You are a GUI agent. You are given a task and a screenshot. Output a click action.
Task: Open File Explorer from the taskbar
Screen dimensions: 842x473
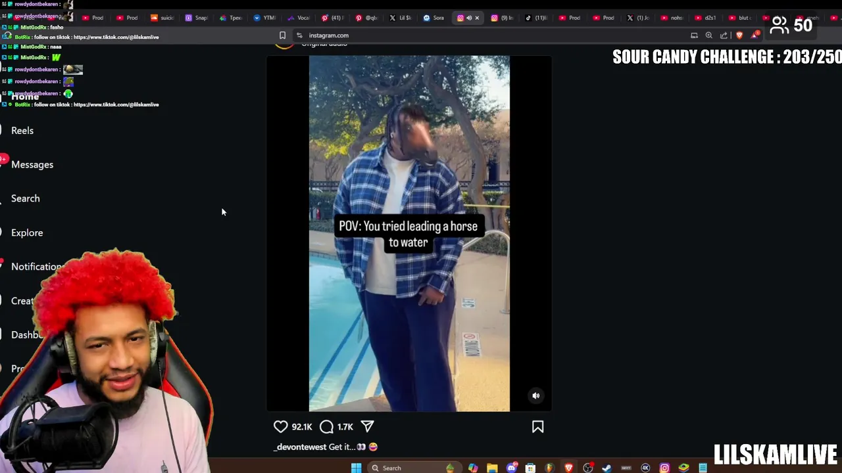492,468
